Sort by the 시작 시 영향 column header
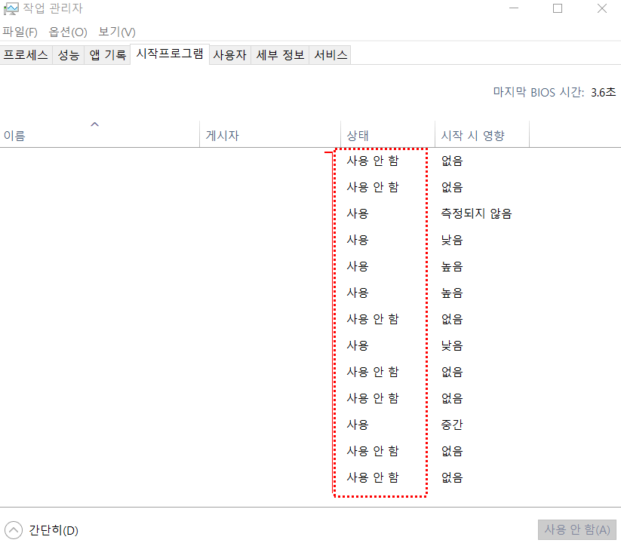 point(482,136)
